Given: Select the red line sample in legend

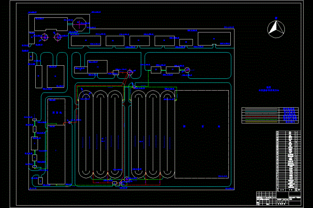Looking at the screenshot, I should [x=261, y=116].
